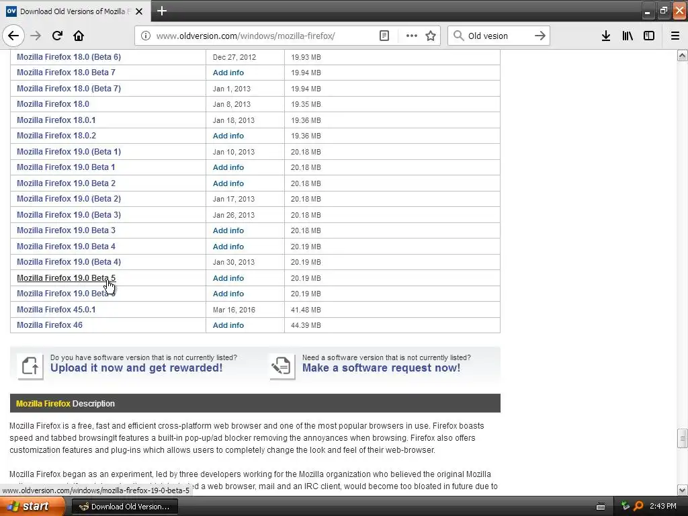Open page actions three-dot menu
This screenshot has height=516, width=688.
pyautogui.click(x=412, y=36)
